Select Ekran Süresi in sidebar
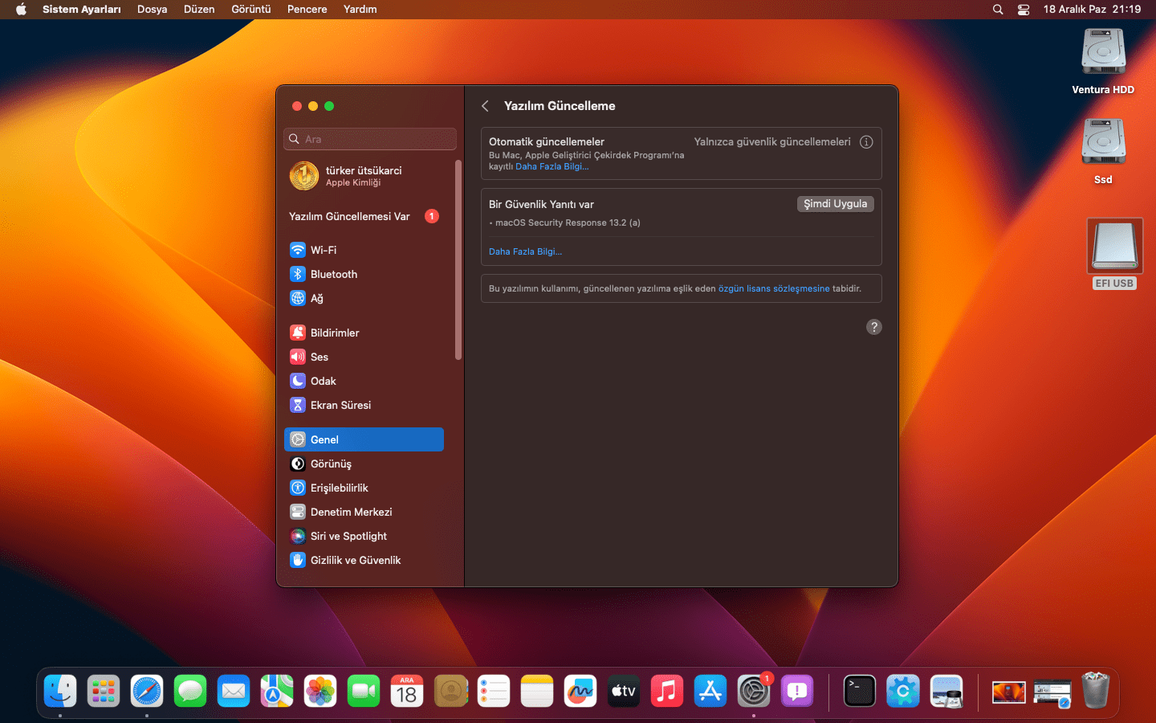 340,405
